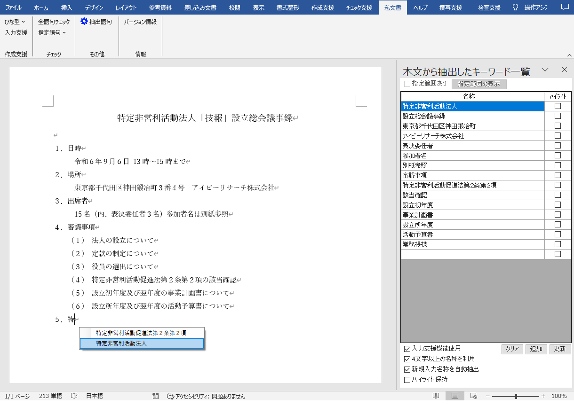Switch to Print Layout view icon
Image resolution: width=574 pixels, height=406 pixels.
tap(455, 396)
